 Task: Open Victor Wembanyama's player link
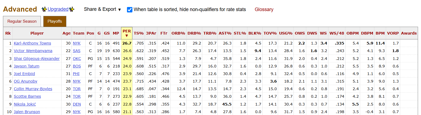(x=33, y=51)
